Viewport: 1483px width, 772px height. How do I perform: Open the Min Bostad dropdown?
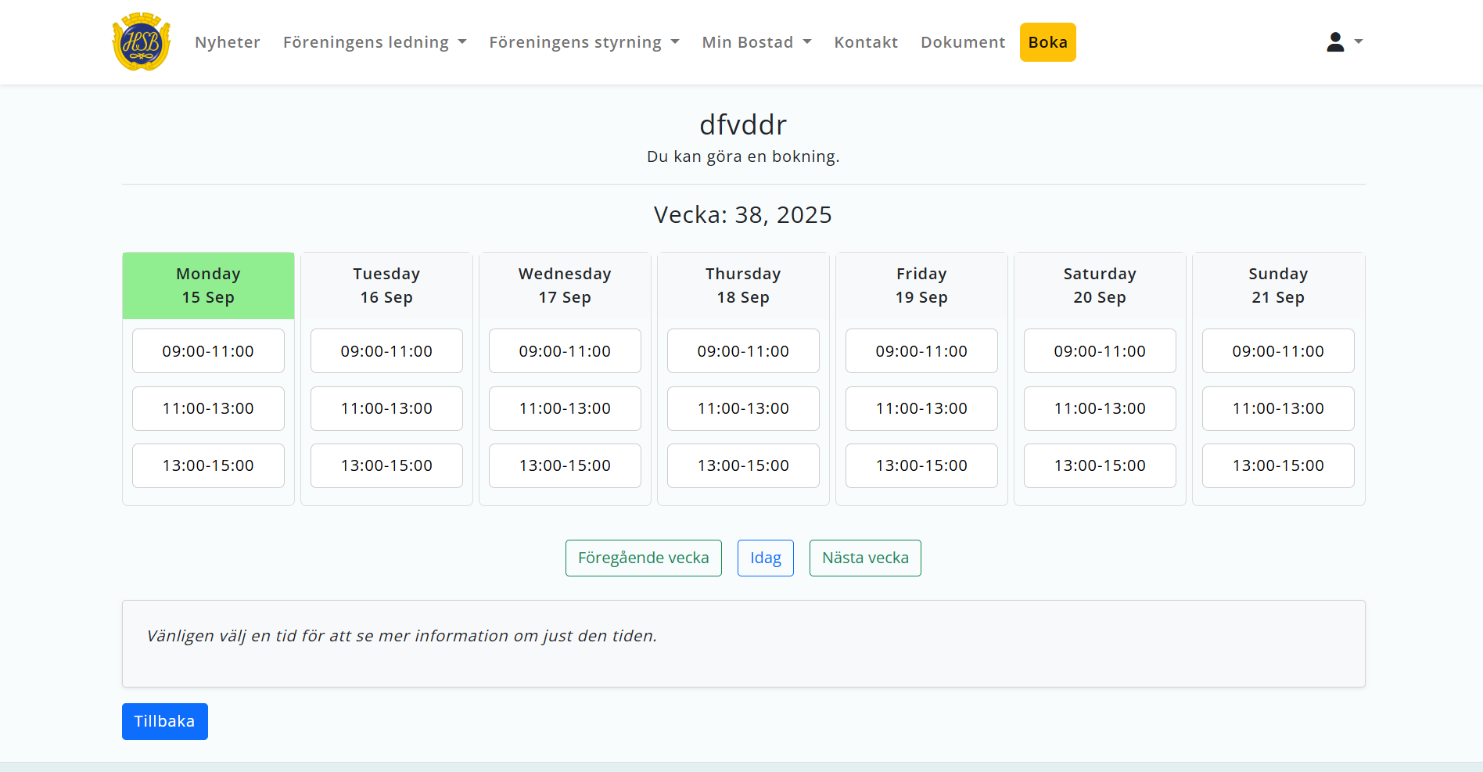coord(756,42)
